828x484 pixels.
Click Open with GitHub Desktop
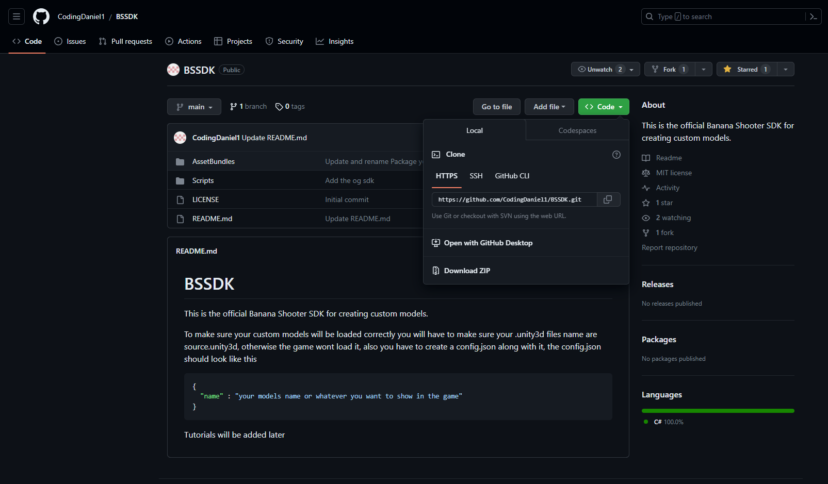pyautogui.click(x=526, y=243)
